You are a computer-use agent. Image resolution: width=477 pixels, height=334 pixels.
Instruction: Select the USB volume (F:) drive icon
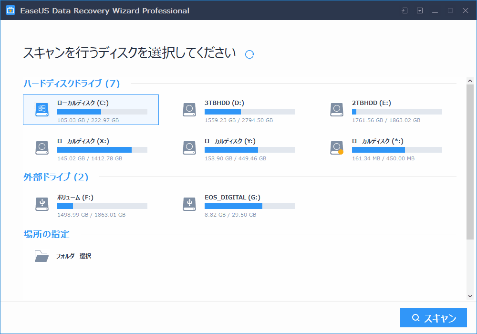[42, 204]
